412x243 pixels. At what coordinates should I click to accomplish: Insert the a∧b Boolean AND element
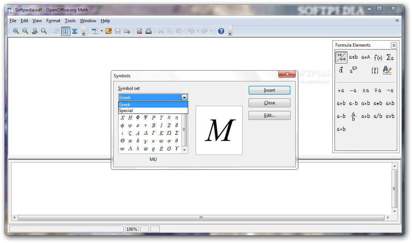(x=390, y=104)
